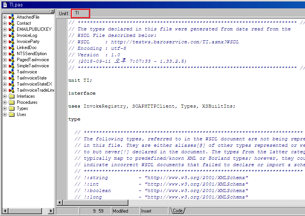This screenshot has height=216, width=305.
Task: Select EMAILPUBLICKEY label in explorer tree
Action: (x=34, y=29)
